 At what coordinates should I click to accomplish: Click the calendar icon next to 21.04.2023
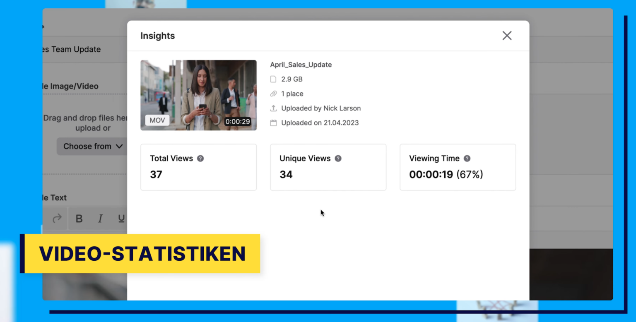tap(274, 123)
